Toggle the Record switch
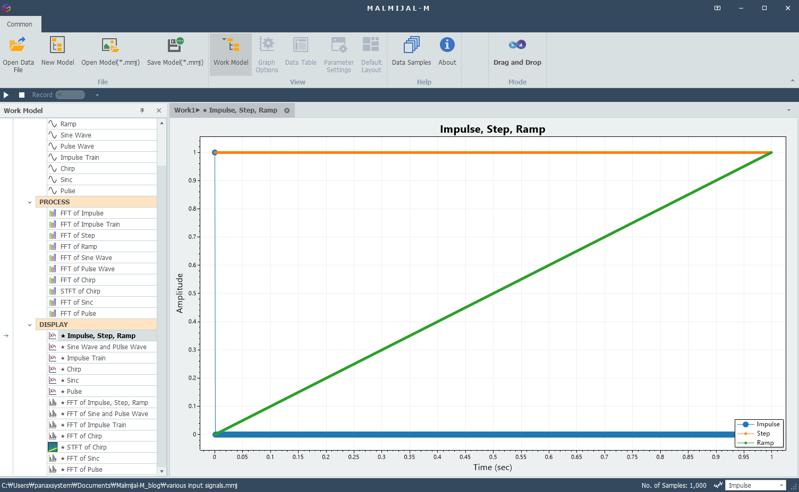The image size is (799, 492). tap(70, 95)
